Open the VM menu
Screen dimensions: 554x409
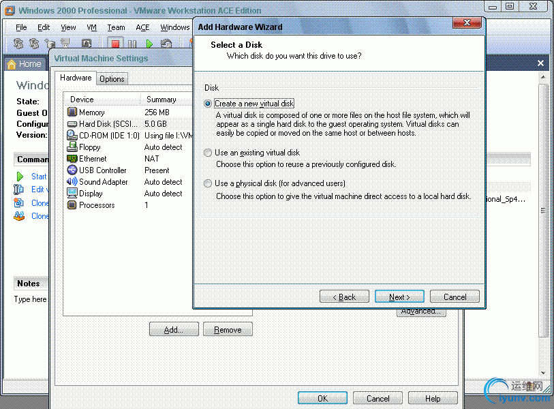(x=91, y=27)
